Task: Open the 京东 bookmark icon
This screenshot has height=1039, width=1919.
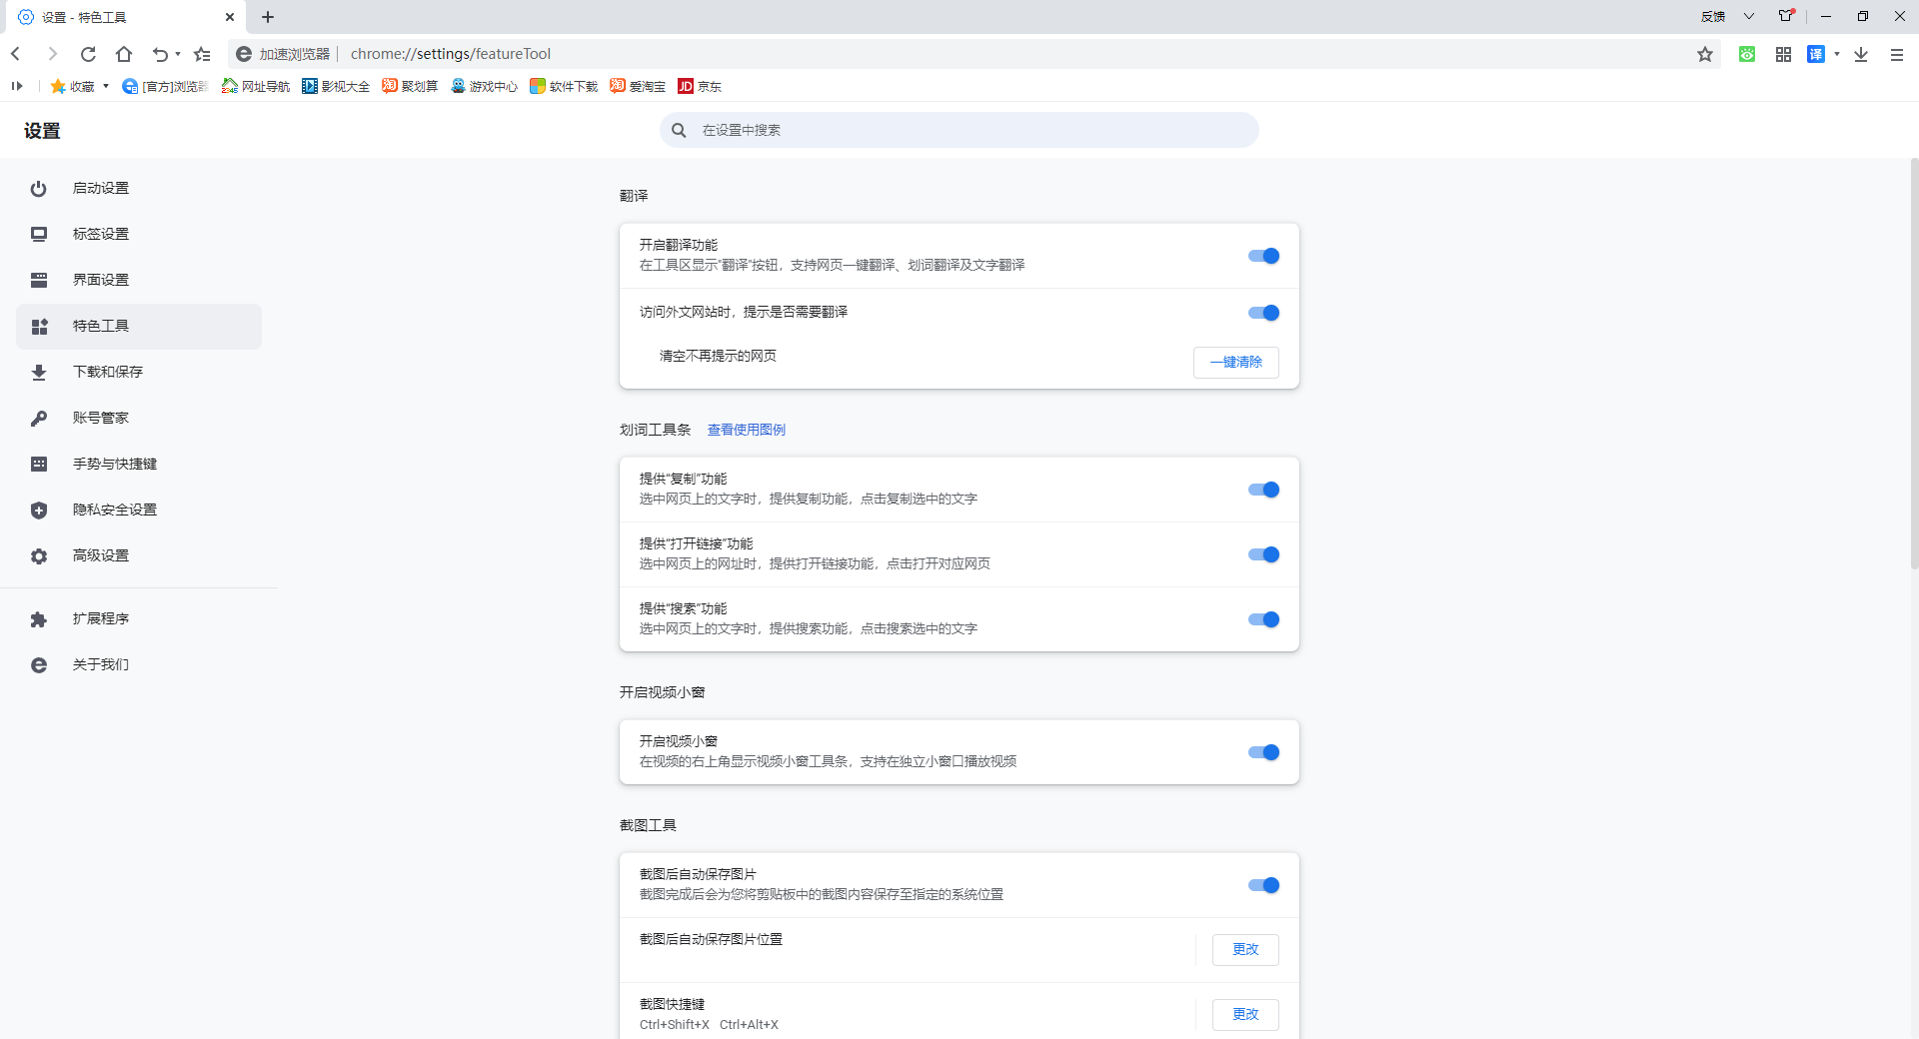Action: (x=687, y=86)
